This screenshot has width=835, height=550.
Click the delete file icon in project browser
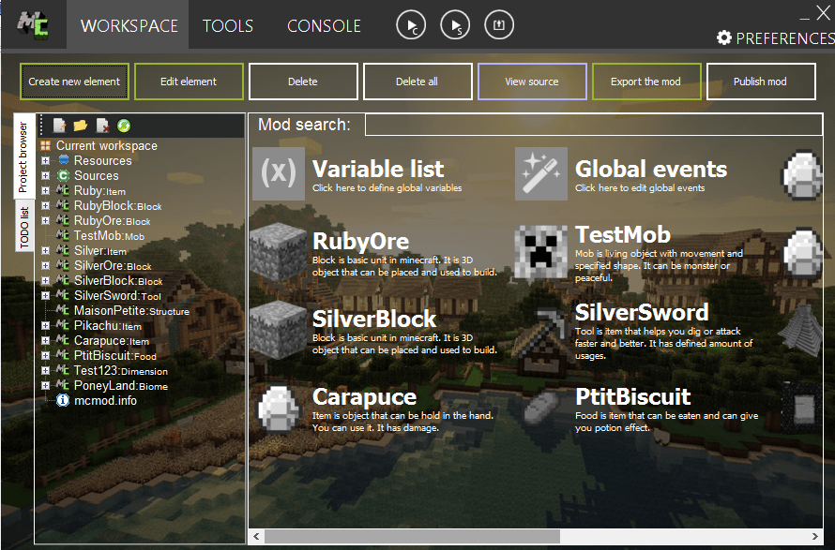coord(102,126)
